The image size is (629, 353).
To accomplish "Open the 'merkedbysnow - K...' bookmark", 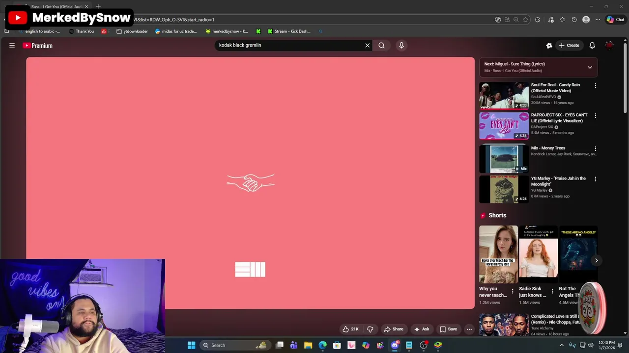I will [x=227, y=31].
